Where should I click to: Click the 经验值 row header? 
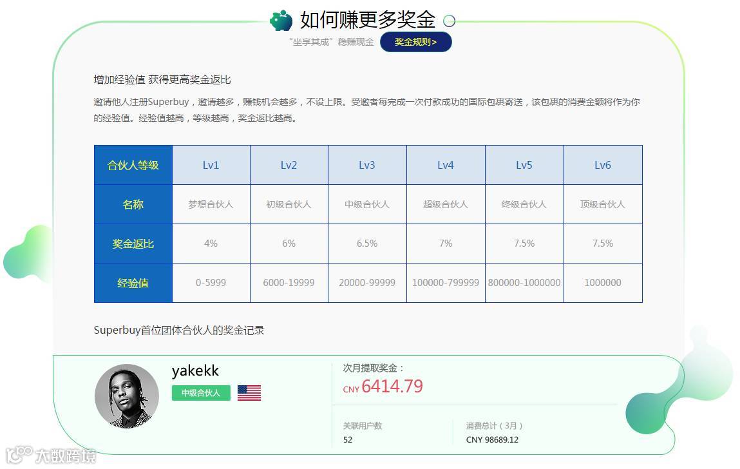(x=133, y=283)
